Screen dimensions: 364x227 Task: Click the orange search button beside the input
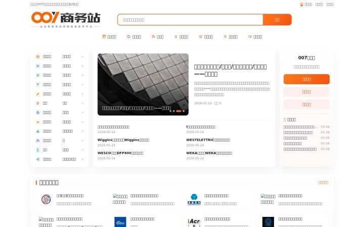pyautogui.click(x=277, y=20)
